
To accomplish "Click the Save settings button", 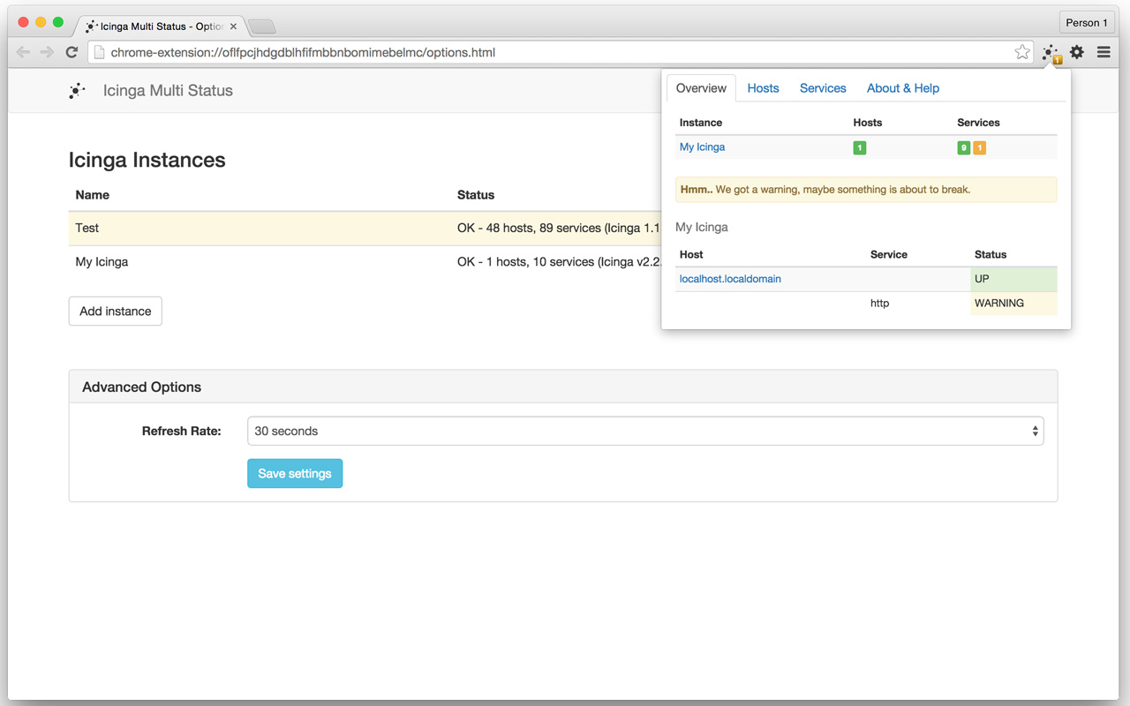I will (295, 473).
